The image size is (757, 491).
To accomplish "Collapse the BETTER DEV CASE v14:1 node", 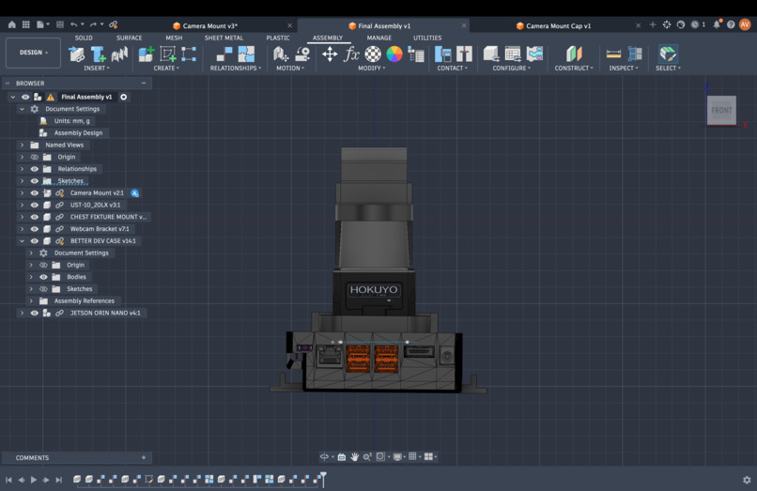I will tap(22, 241).
